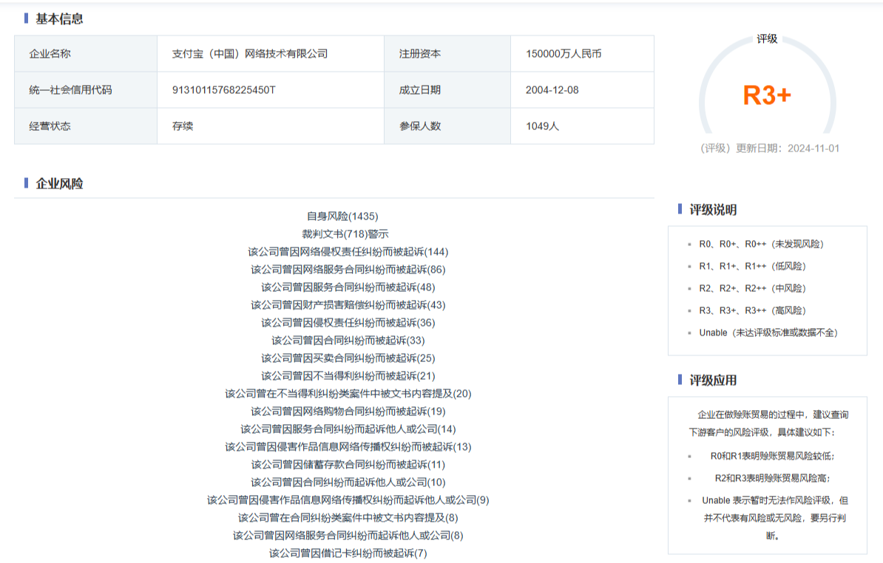Click 买卖合同纠纷而被起诉(25) risk line
883x563 pixels.
tap(348, 358)
